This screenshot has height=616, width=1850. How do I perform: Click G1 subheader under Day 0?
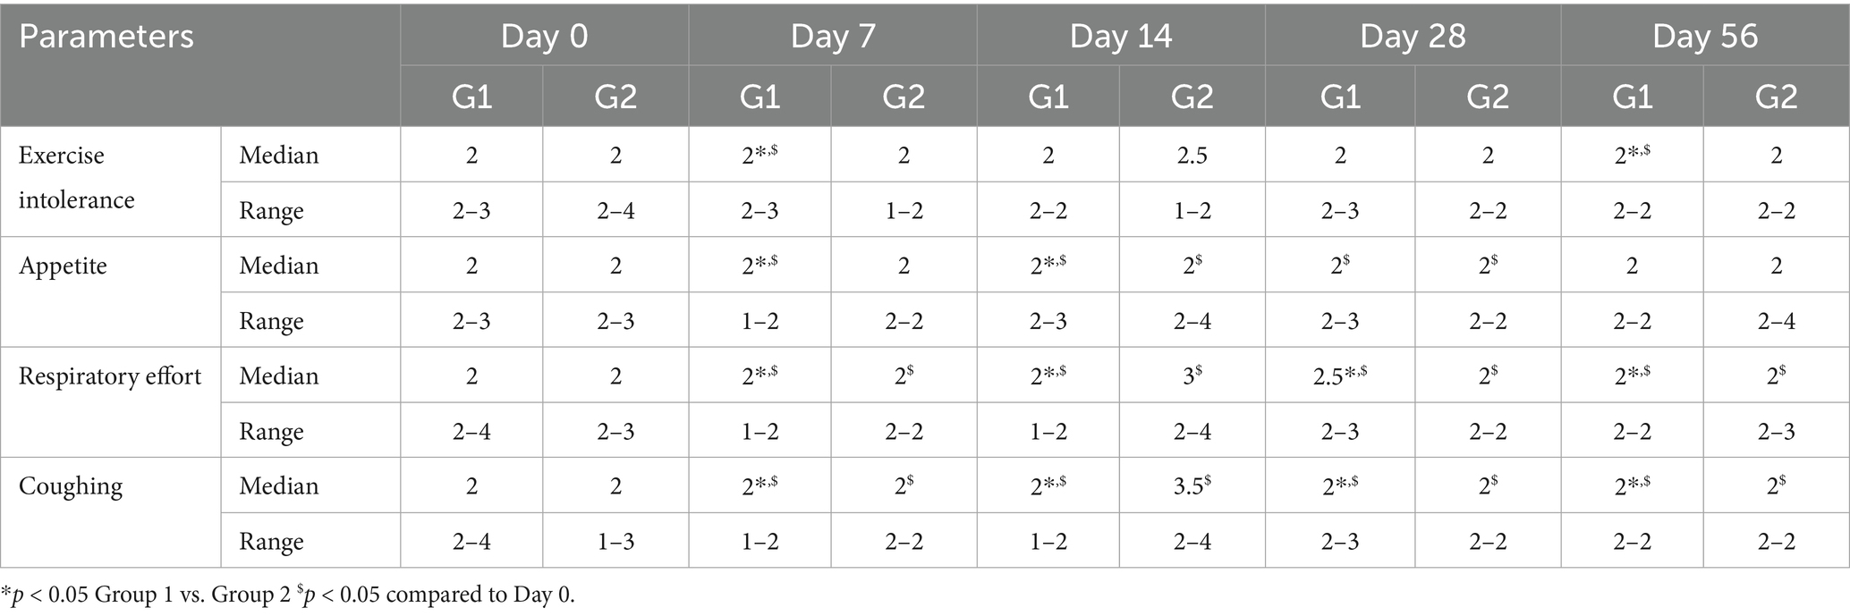(471, 97)
